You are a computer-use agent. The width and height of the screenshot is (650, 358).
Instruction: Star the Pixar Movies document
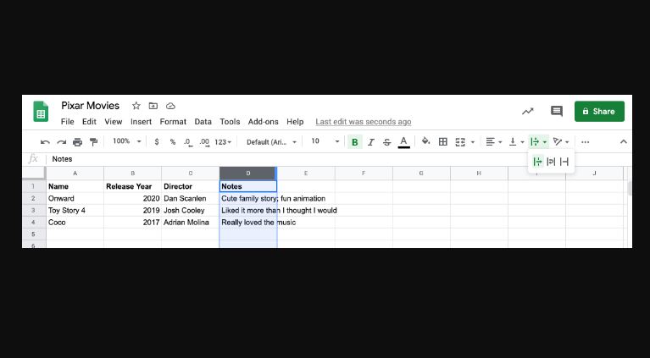point(136,106)
